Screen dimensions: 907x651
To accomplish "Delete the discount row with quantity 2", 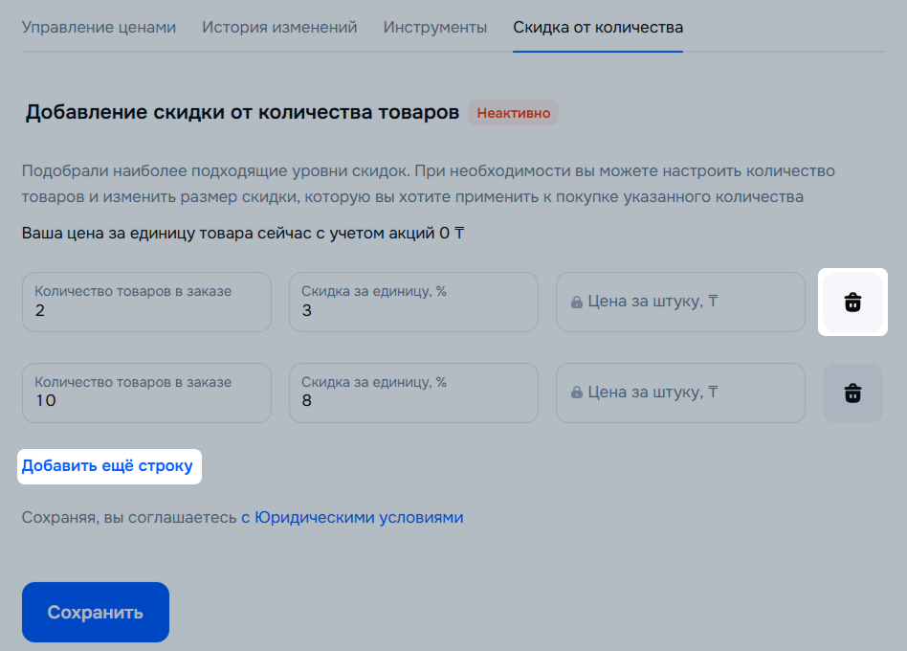I will [852, 303].
